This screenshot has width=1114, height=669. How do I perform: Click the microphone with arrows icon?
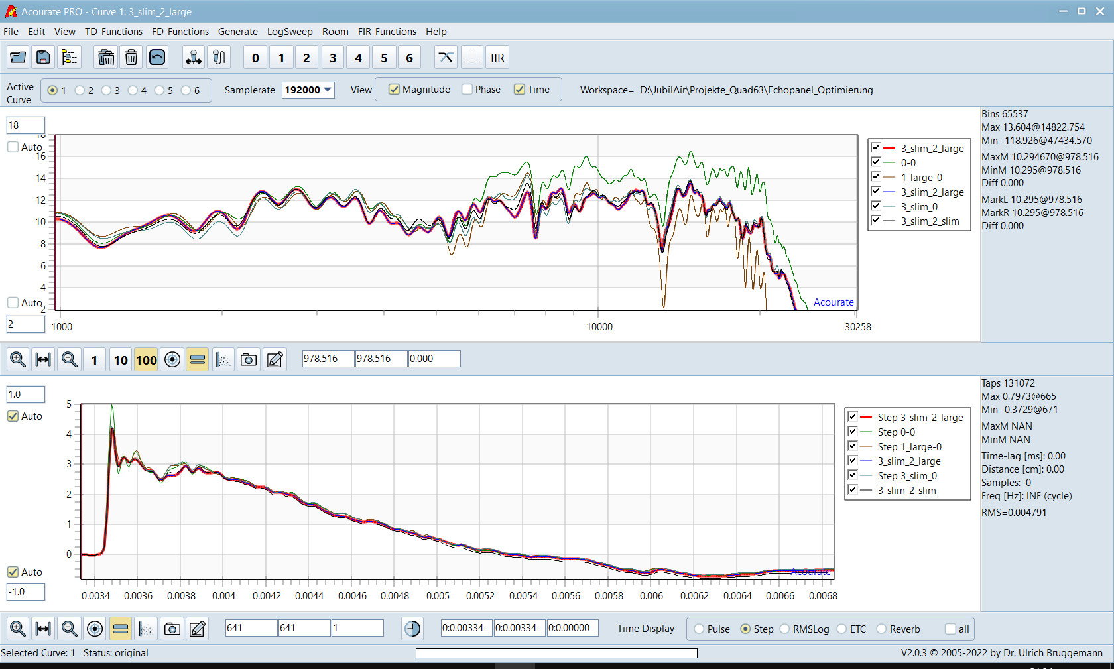pos(194,58)
